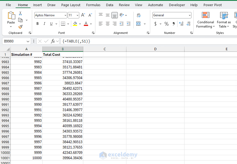The height and width of the screenshot is (164, 237).
Task: Click the formula Cancel X icon
Action: pos(40,41)
